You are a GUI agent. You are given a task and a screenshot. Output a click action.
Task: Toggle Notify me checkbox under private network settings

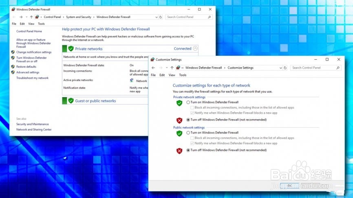[192, 113]
